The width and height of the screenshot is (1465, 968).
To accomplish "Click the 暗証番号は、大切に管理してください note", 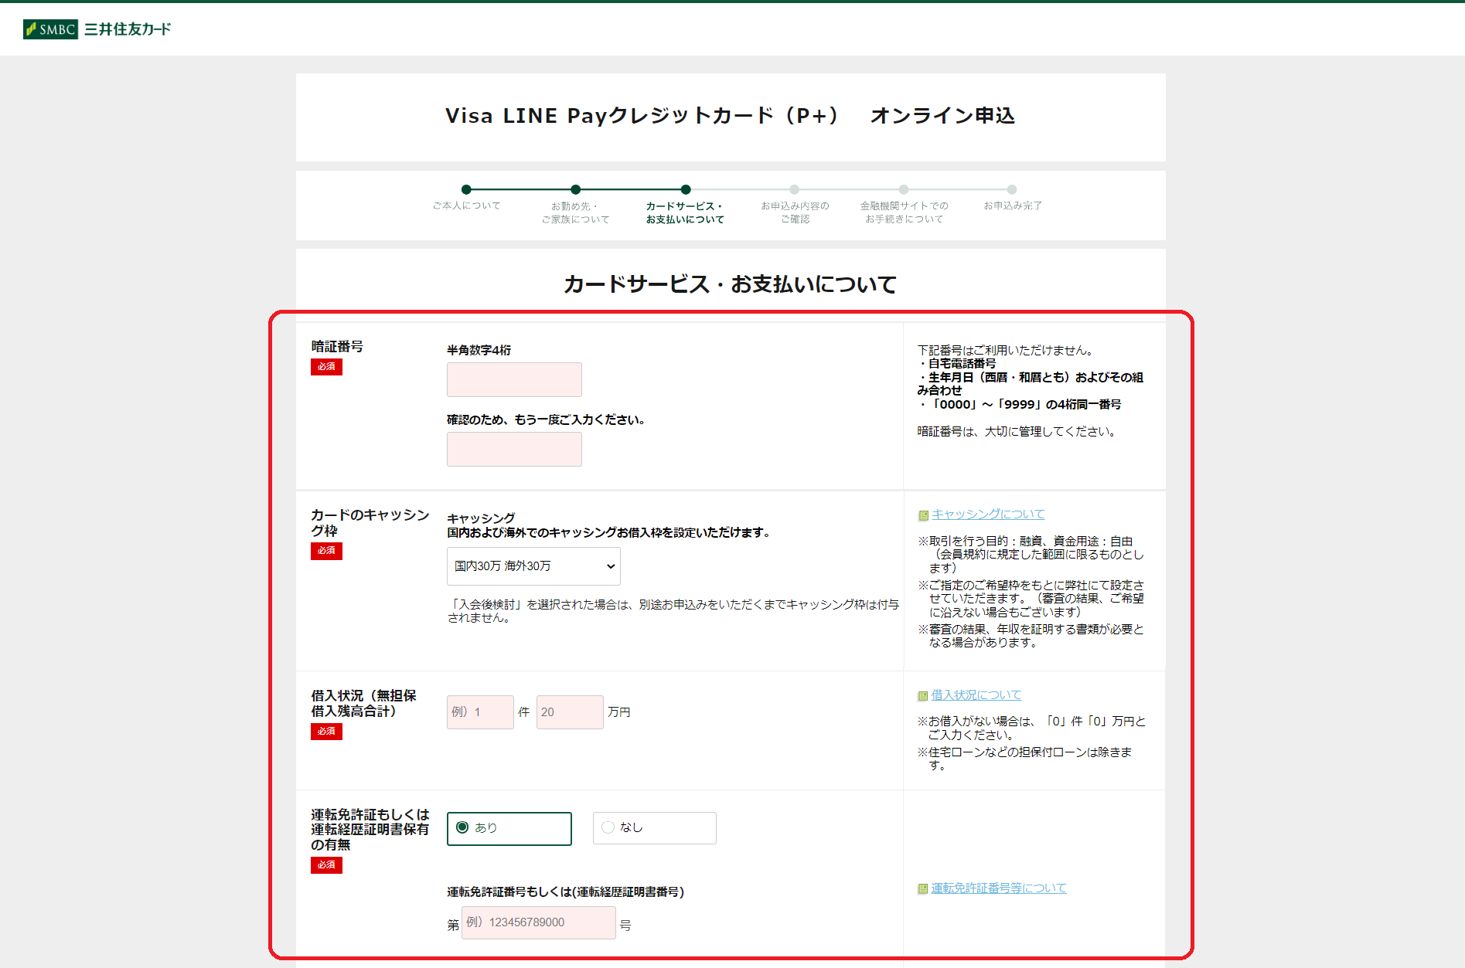I will point(1017,432).
